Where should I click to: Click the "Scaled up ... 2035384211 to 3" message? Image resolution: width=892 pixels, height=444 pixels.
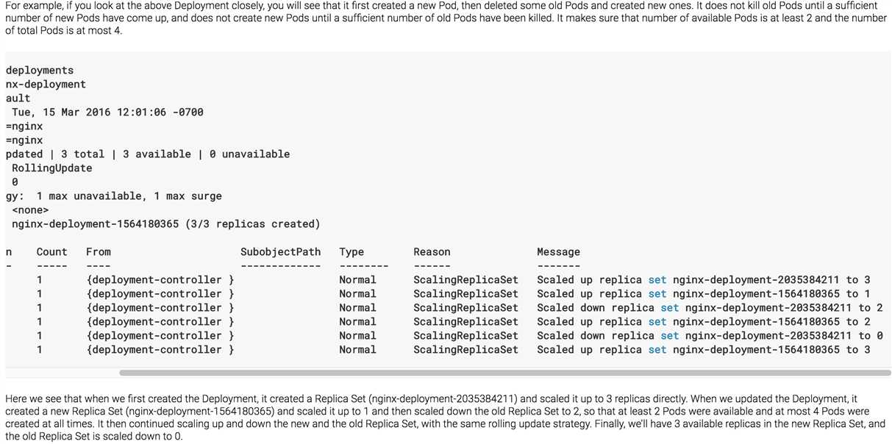[x=703, y=279]
